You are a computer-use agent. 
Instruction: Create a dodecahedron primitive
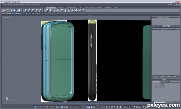[77, 11]
